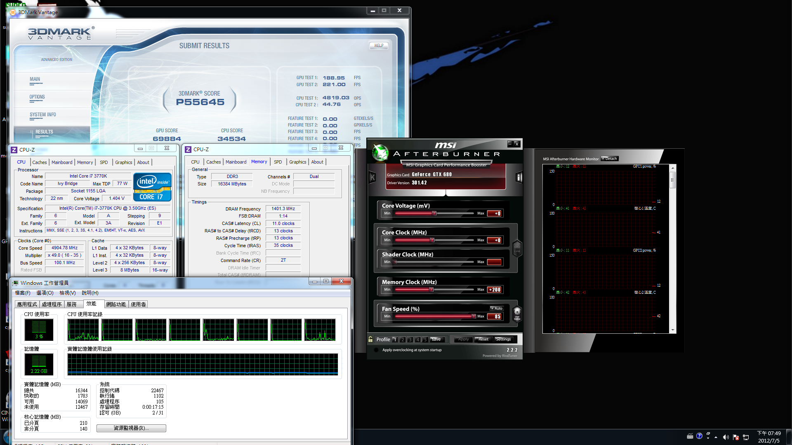
Task: Open the OPTIONS section in 3DMark Vantage
Action: tap(37, 97)
